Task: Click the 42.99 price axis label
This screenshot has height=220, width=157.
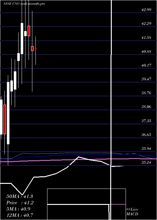Action: tap(146, 10)
